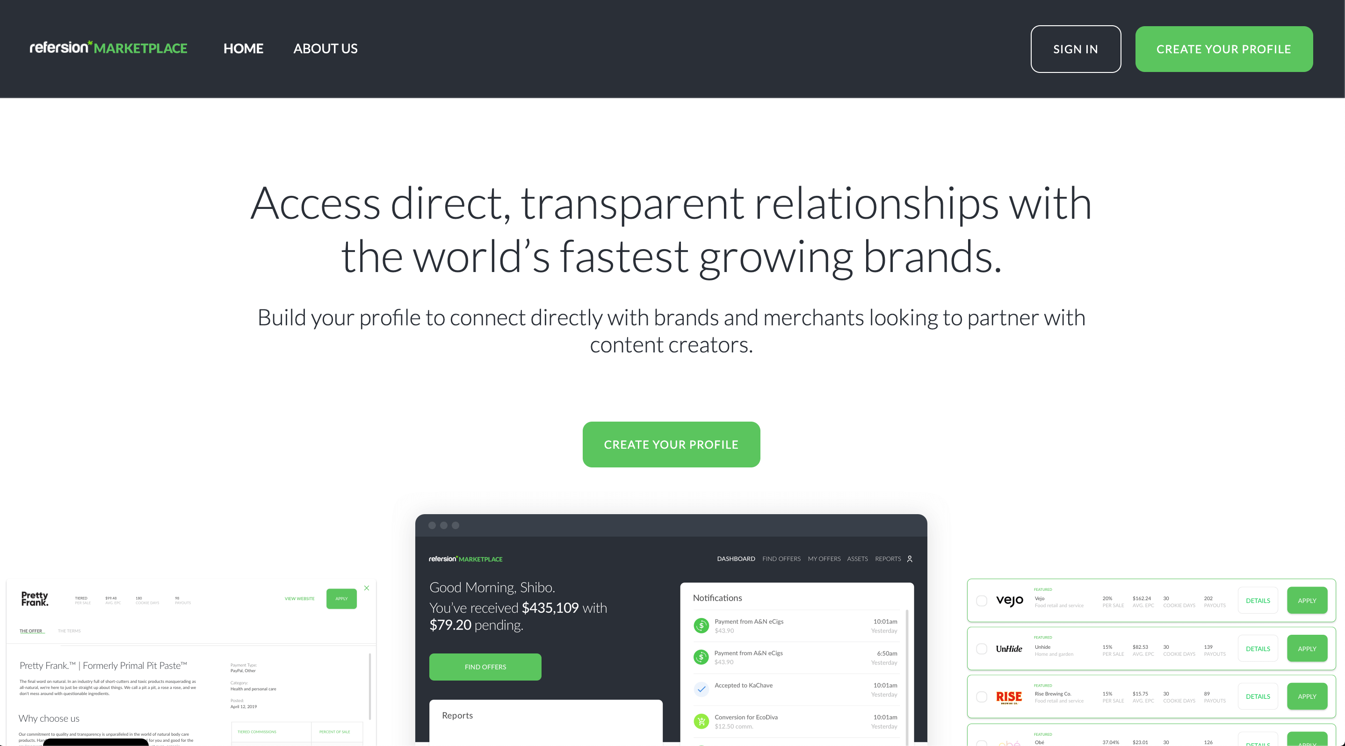Click the Refersion Marketplace logo icon
1345x746 pixels.
point(109,47)
